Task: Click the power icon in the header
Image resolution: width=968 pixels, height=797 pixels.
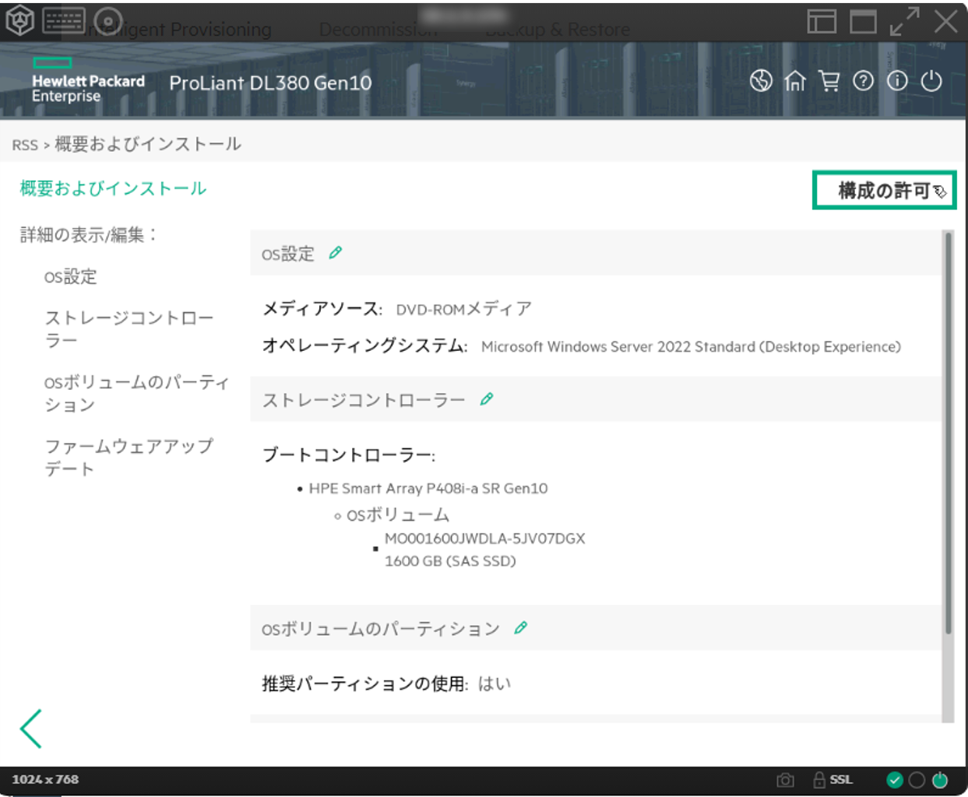Action: tap(931, 81)
